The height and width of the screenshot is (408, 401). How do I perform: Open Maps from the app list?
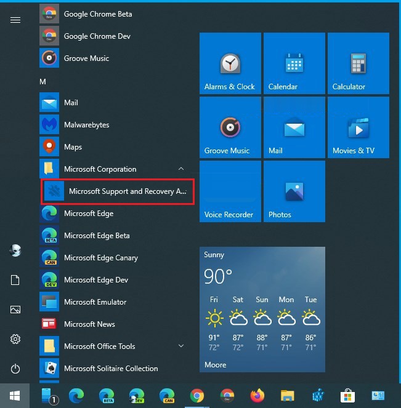pyautogui.click(x=115, y=146)
